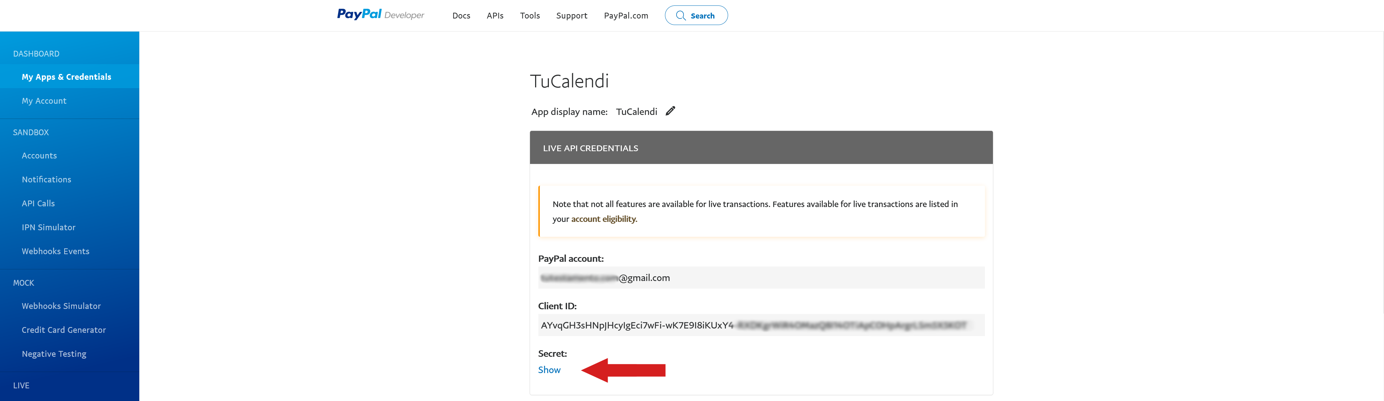Open the Webhooks Simulator
The height and width of the screenshot is (401, 1384).
61,305
